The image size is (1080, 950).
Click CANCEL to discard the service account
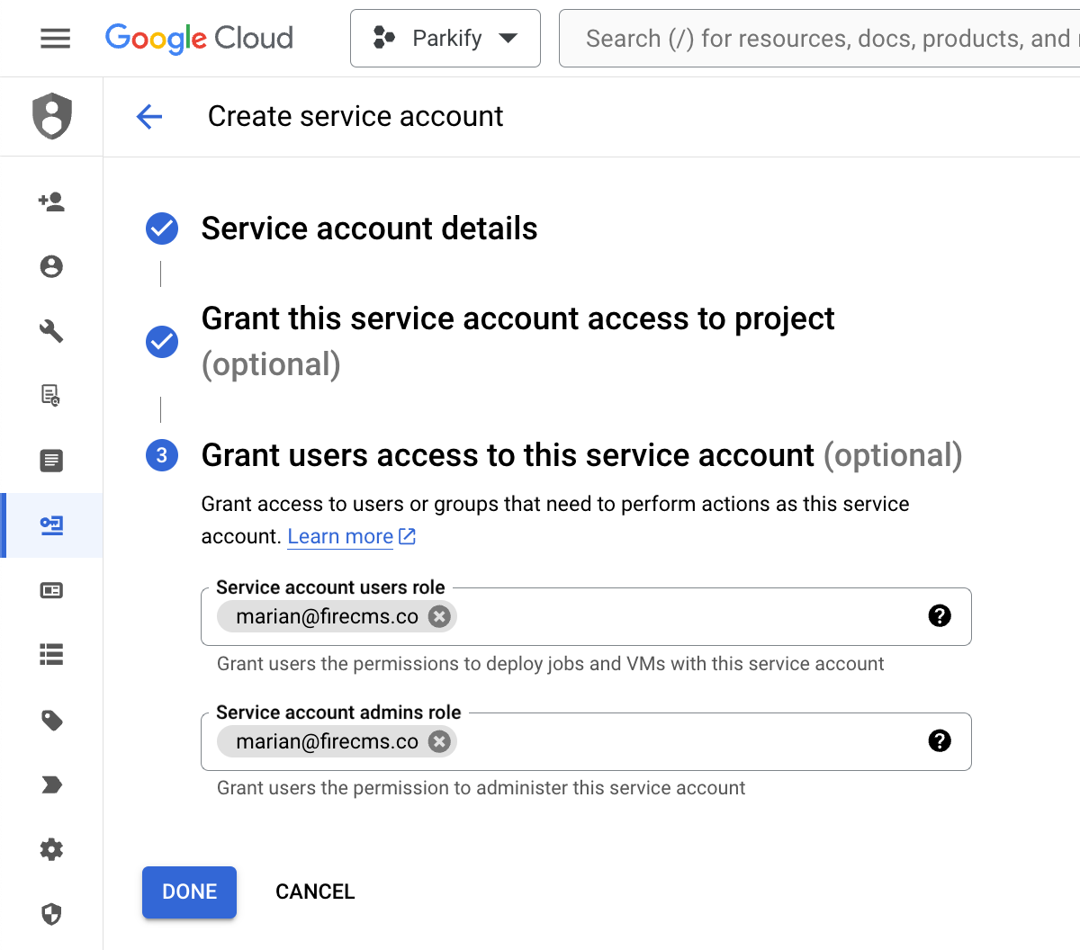(x=315, y=892)
